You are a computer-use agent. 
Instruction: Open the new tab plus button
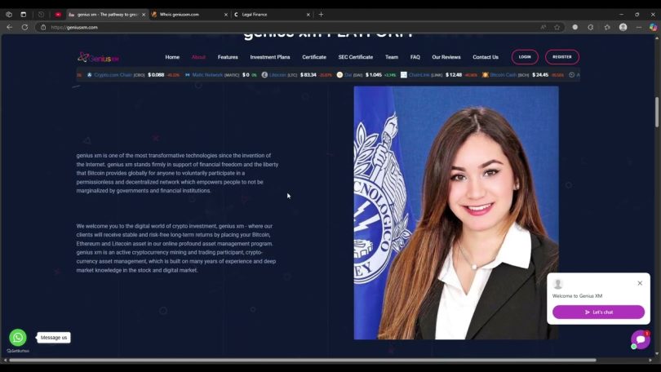coord(321,15)
